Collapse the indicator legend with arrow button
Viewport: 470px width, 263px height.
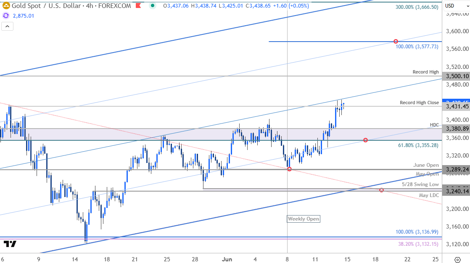click(8, 26)
